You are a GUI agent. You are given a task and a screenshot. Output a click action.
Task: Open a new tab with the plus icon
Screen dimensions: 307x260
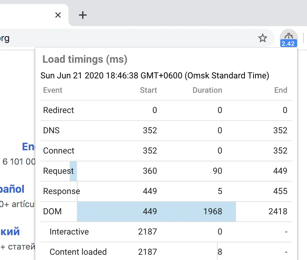[x=82, y=15]
